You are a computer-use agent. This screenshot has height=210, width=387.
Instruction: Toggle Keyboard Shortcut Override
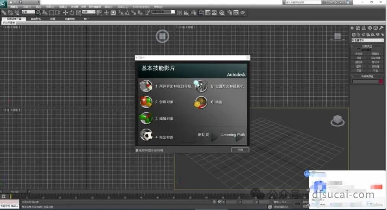pos(113,13)
